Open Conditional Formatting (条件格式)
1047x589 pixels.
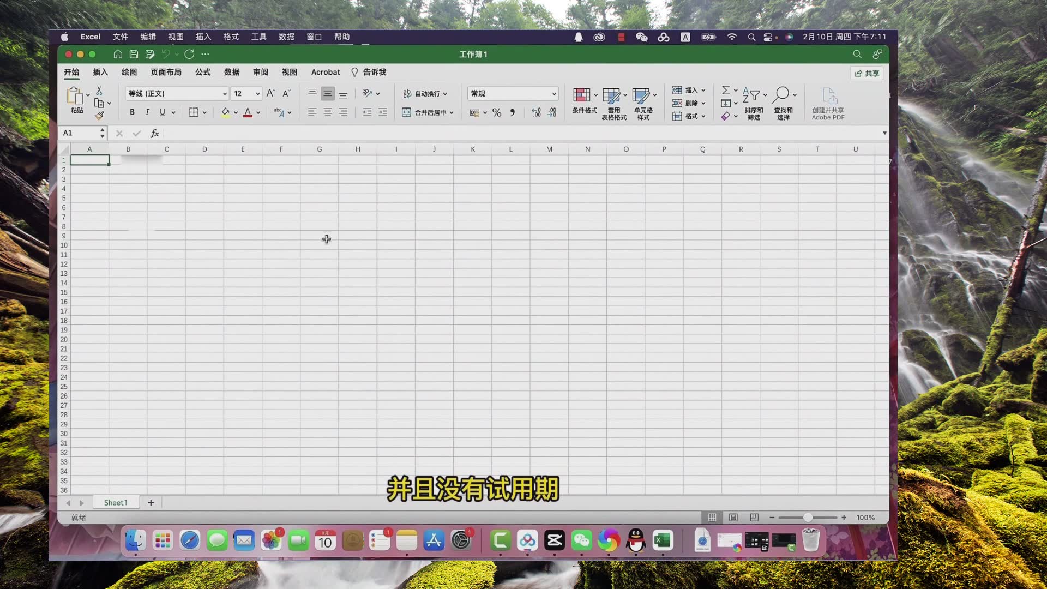pyautogui.click(x=585, y=100)
